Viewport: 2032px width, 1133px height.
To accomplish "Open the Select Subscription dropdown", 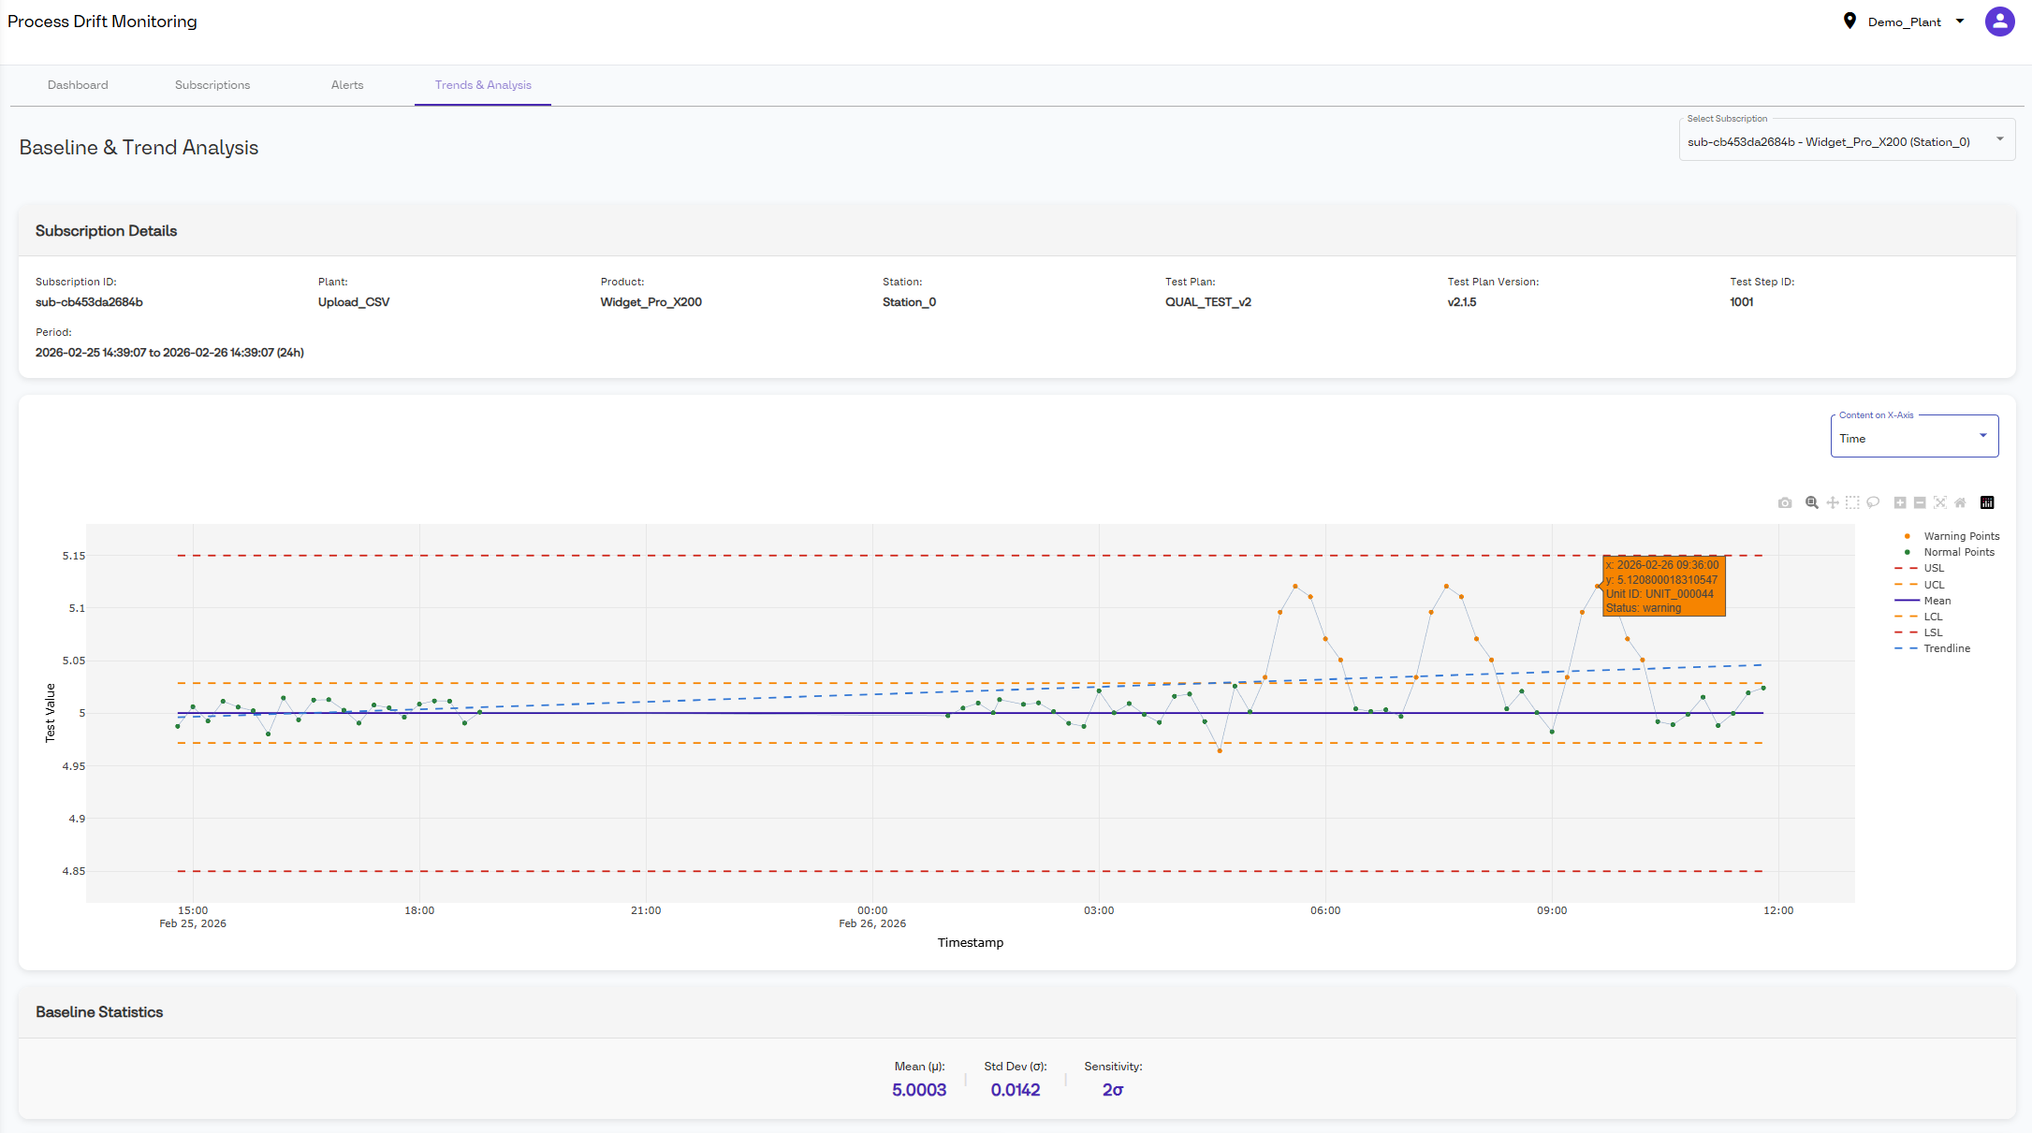I will click(1846, 142).
